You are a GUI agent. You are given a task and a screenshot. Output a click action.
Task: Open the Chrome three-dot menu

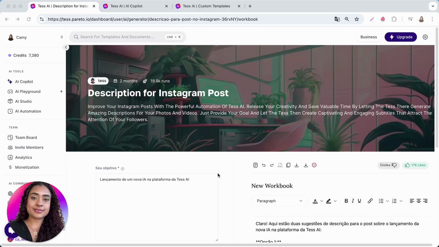[x=432, y=19]
